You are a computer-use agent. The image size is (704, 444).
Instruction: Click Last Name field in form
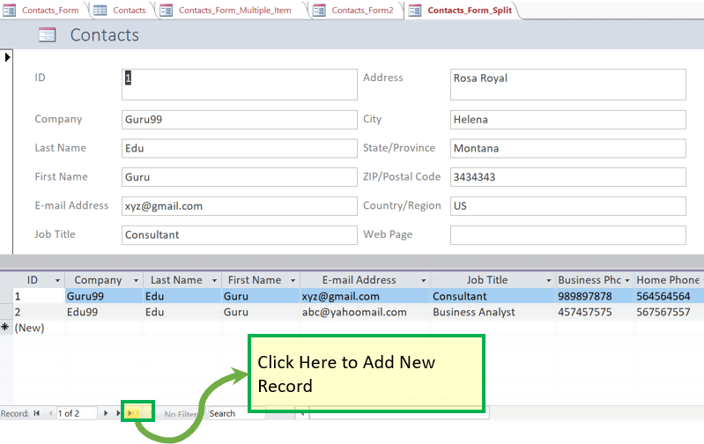240,149
